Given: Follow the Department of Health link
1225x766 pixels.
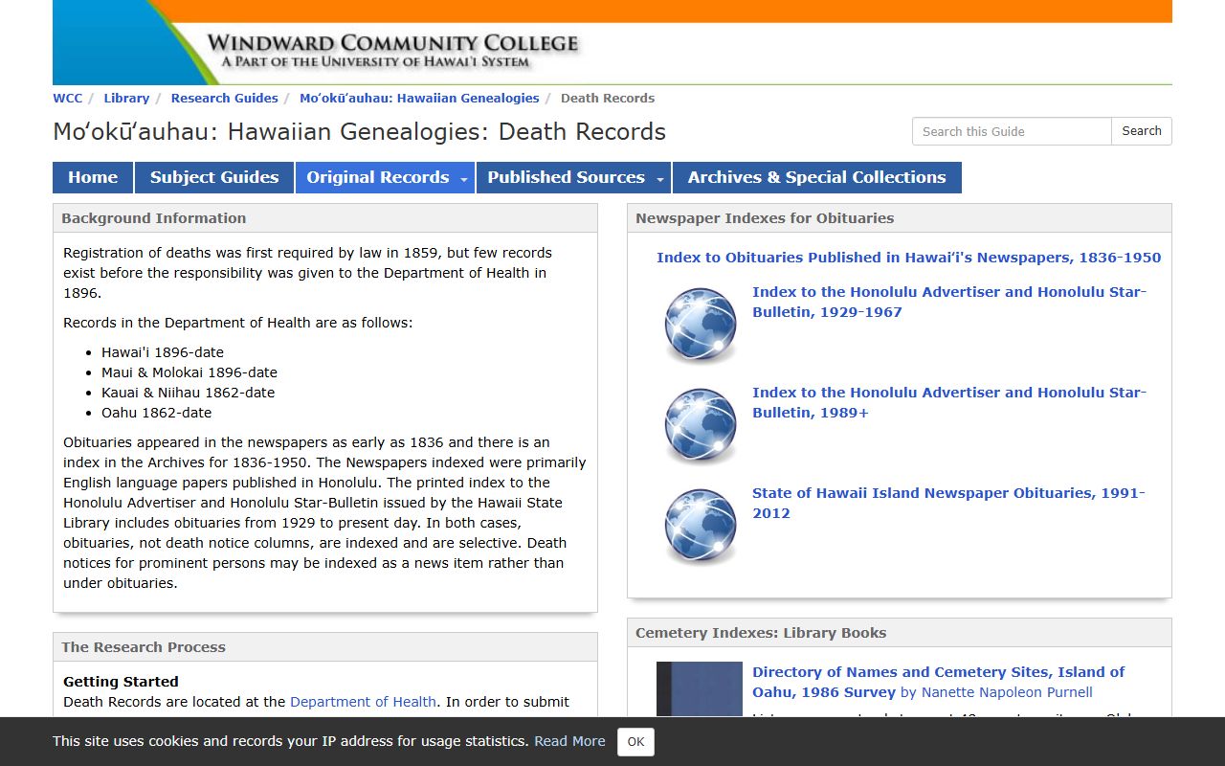Looking at the screenshot, I should [363, 702].
